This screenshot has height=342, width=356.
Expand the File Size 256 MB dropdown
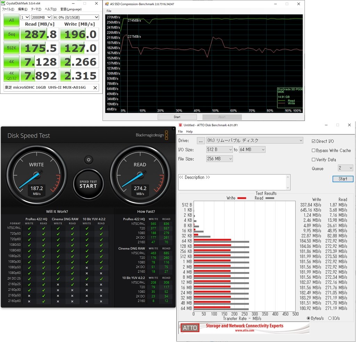219,159
